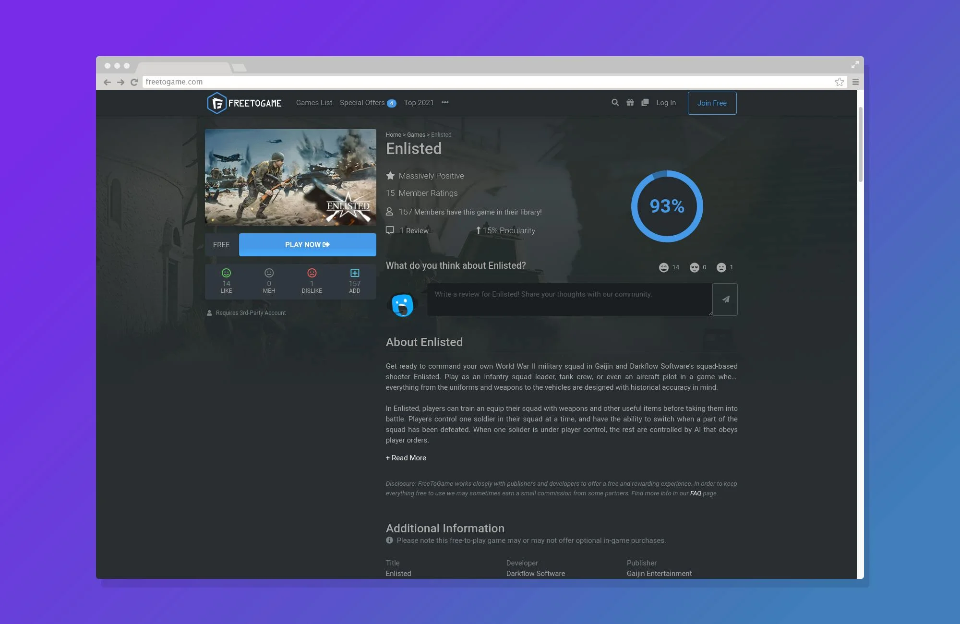The height and width of the screenshot is (624, 960).
Task: Click 'Requires 3rd-Party Account' text
Action: point(251,313)
